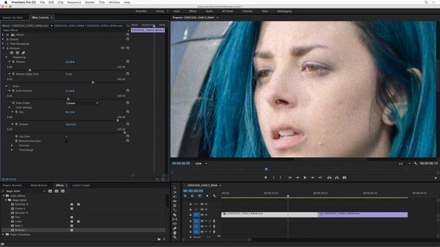Screen dimensions: 440x247
Task: Select the Pen tool in tools panel
Action: coord(175,228)
